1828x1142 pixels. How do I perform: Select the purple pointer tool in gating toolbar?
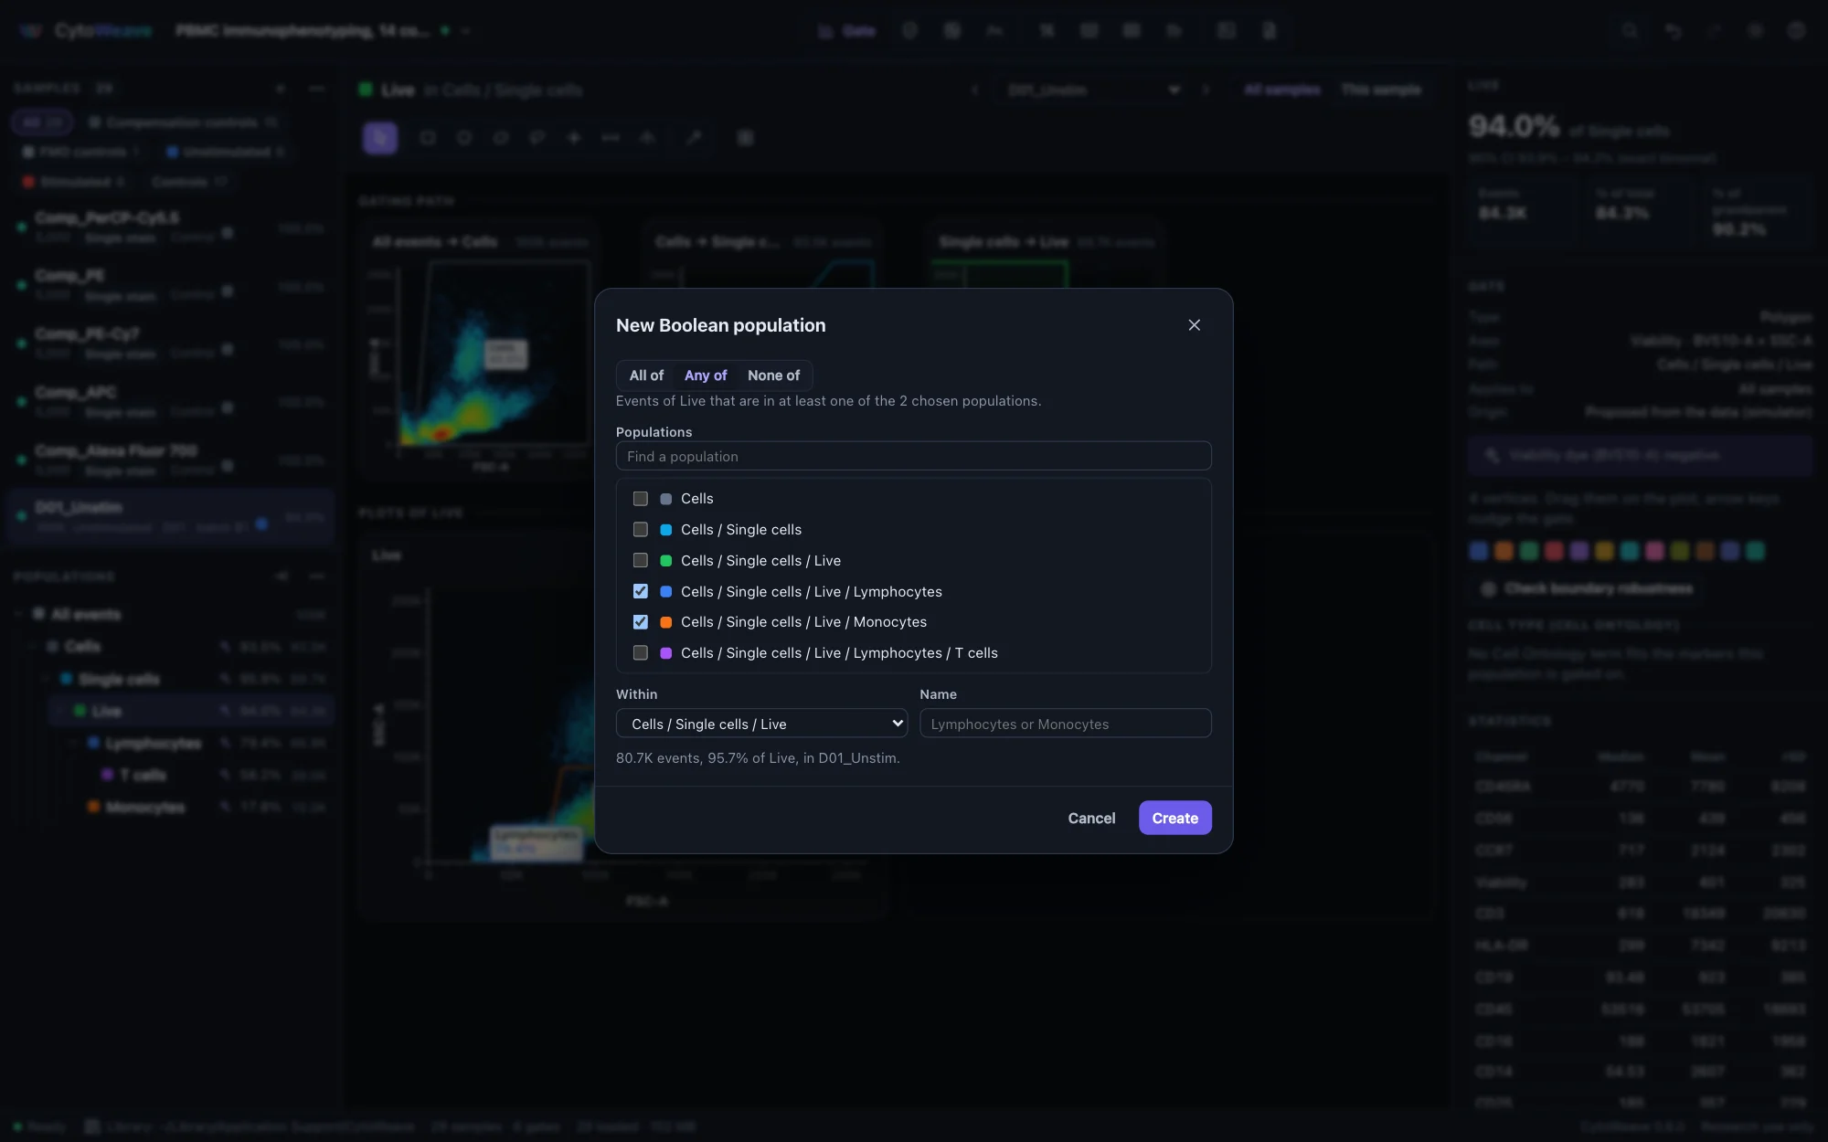pos(380,138)
